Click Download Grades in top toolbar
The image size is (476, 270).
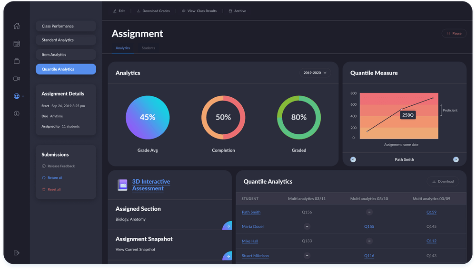pyautogui.click(x=153, y=11)
